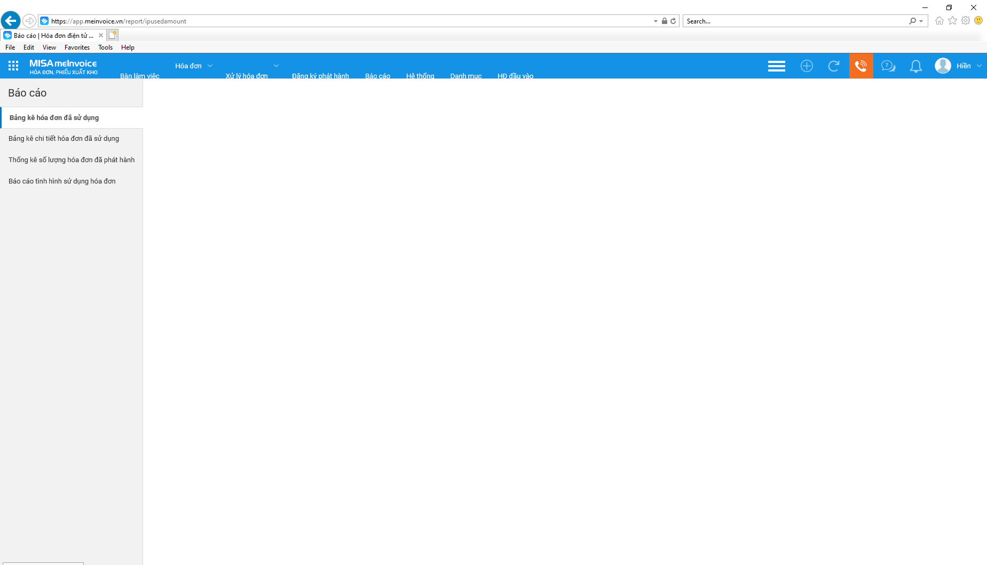The width and height of the screenshot is (987, 565).
Task: Open the HĐ đầu vào navigation tab
Action: click(x=515, y=76)
